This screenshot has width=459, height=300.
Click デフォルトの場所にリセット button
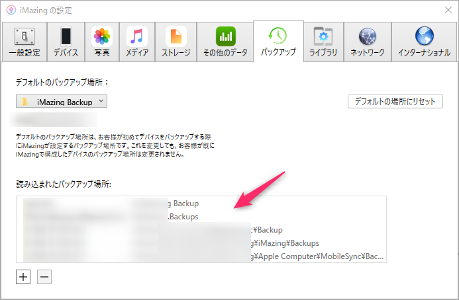point(395,101)
